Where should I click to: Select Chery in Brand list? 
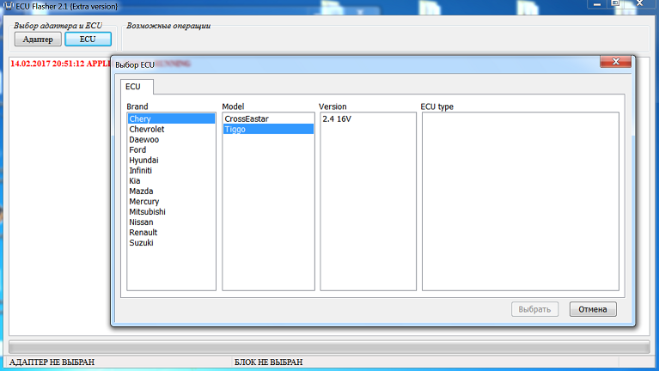(x=171, y=119)
